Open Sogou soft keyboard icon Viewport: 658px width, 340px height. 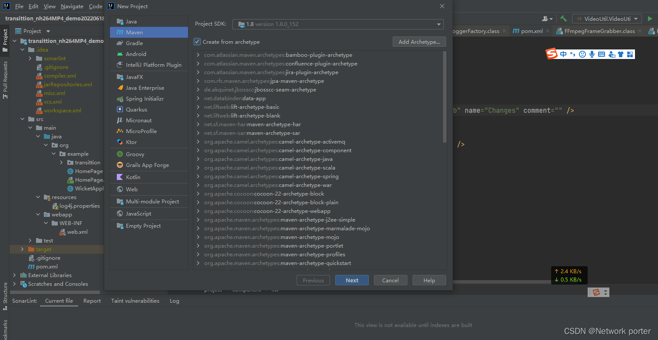[x=602, y=54]
